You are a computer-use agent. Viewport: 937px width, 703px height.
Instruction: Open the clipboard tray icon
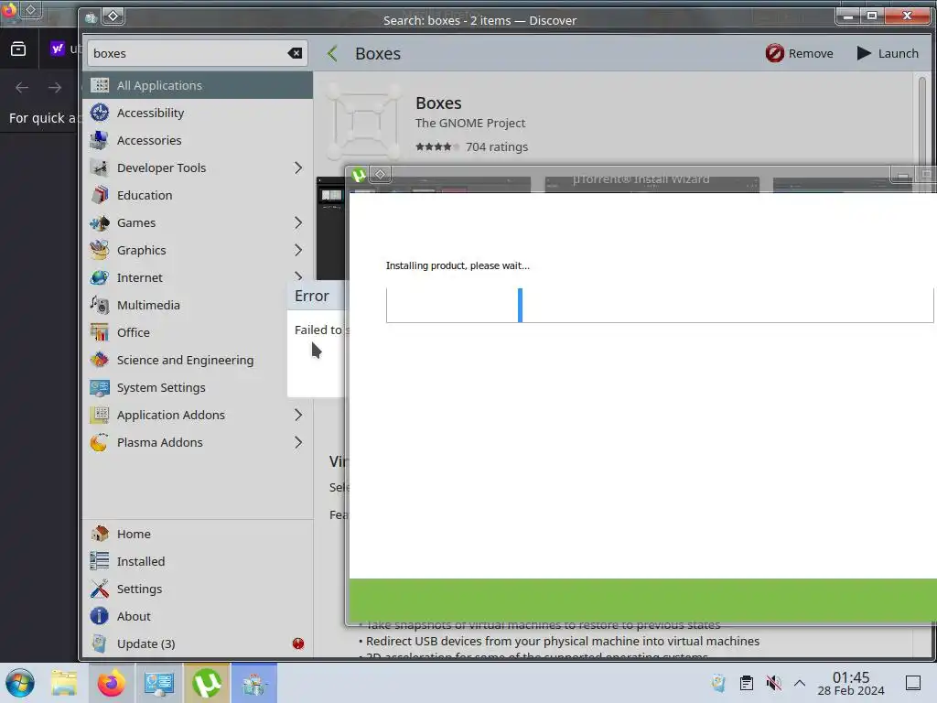[x=747, y=683]
